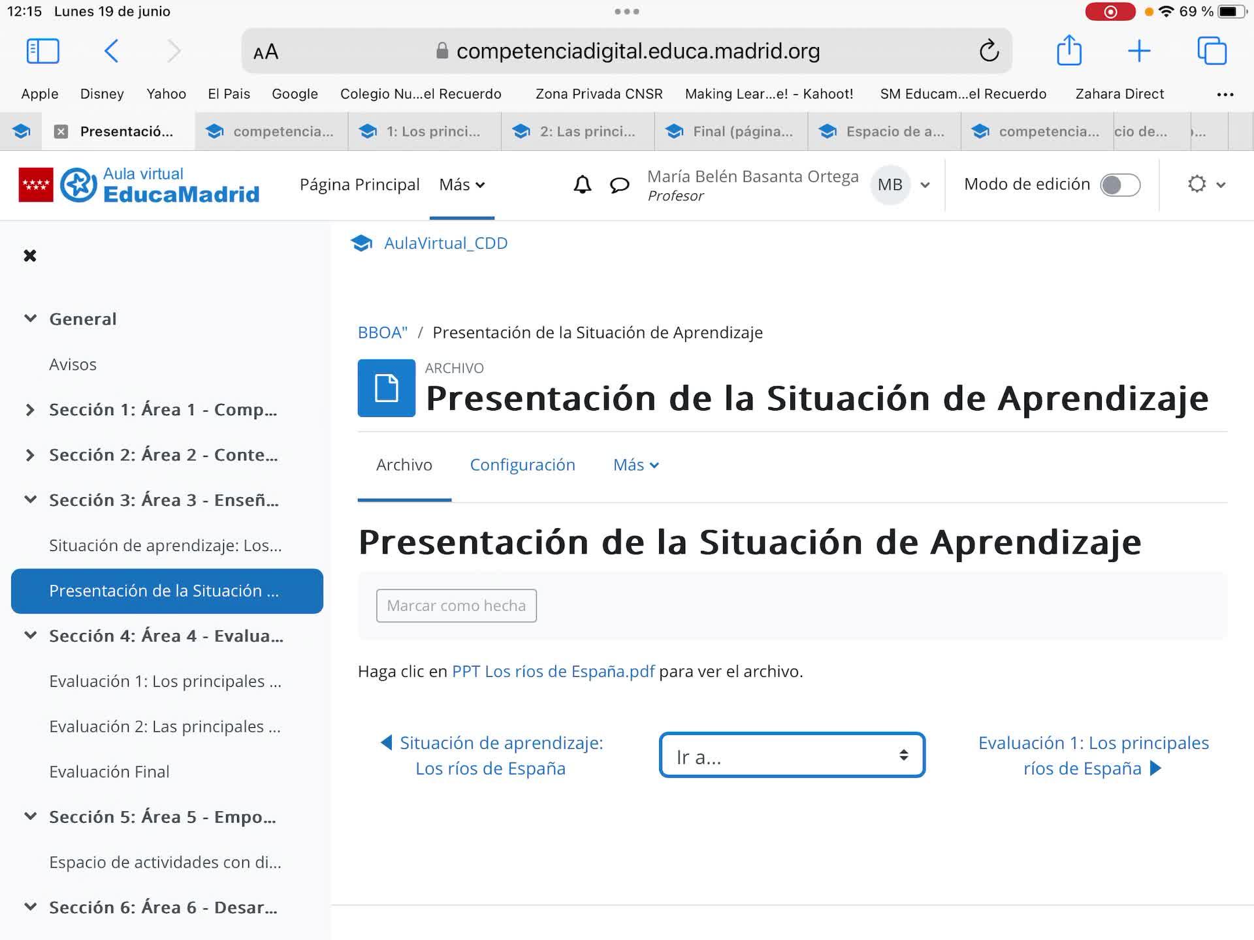Viewport: 1254px width, 940px height.
Task: Collapse Sección 4: Área 4 section
Action: tap(30, 635)
